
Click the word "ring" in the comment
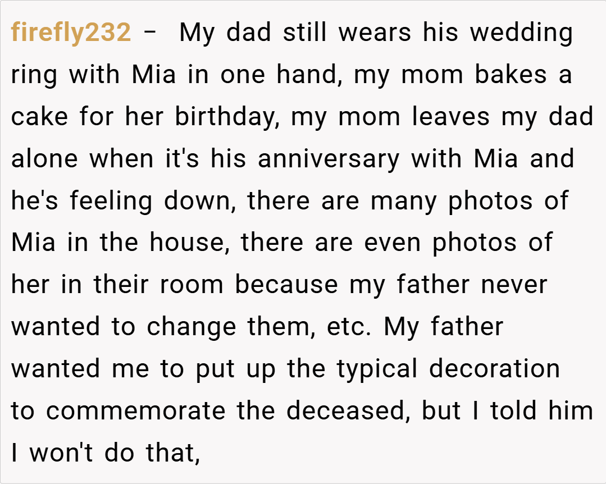coord(34,75)
